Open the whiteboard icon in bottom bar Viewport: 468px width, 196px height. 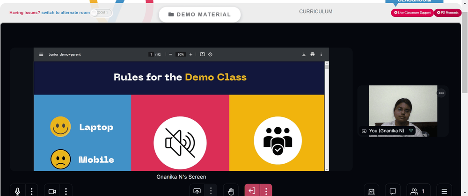pyautogui.click(x=371, y=191)
